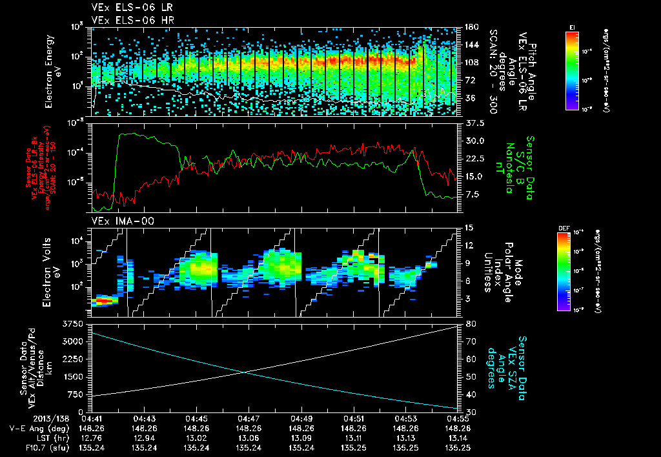This screenshot has width=661, height=457.
Task: Click the 108 pitch angle tick
Action: point(471,63)
